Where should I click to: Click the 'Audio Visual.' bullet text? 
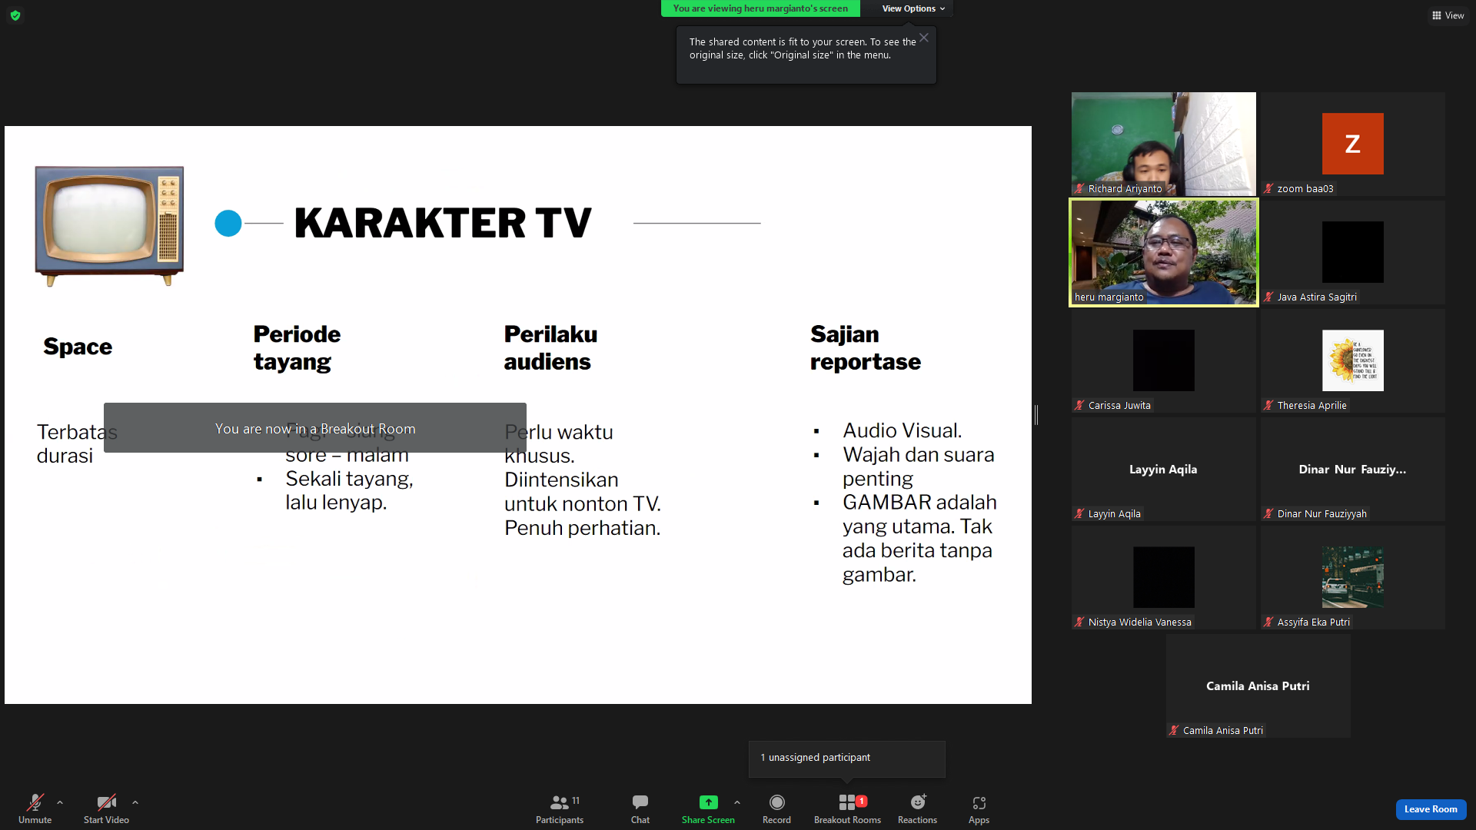coord(903,430)
